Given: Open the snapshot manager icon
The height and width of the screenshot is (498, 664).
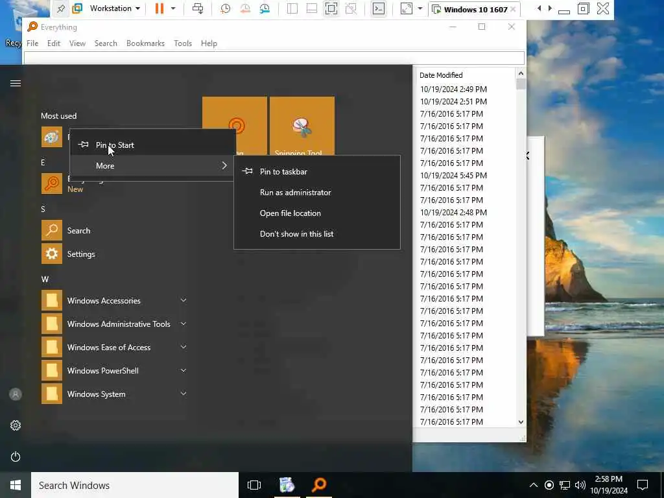Looking at the screenshot, I should (x=265, y=8).
